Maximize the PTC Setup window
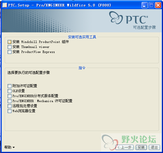163x153 pixels. pos(151,5)
